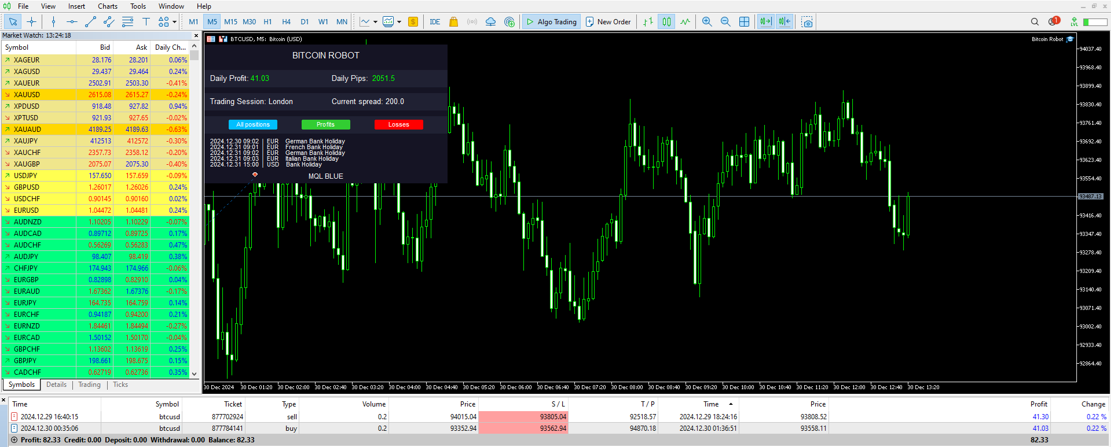Select sell ticket 877702924 row
This screenshot has width=1111, height=447.
[x=559, y=417]
